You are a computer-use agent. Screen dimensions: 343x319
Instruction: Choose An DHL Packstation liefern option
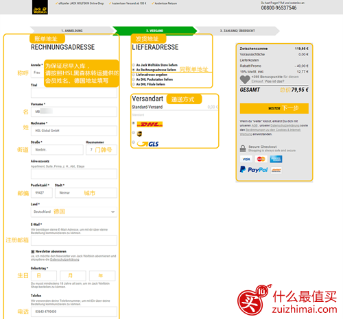tap(134, 79)
